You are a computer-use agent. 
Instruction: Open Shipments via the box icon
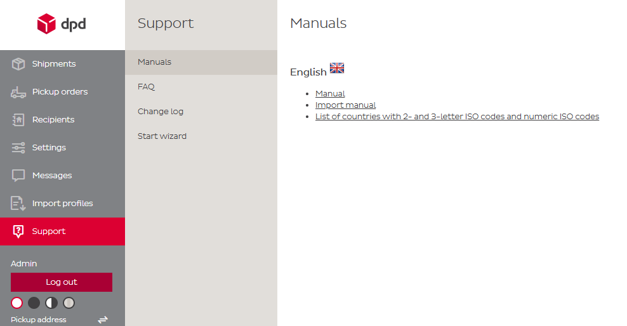pos(18,64)
